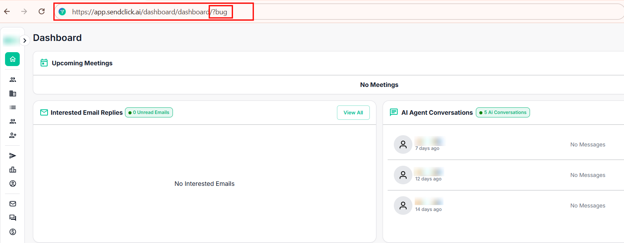Click the 0 Unread Emails badge
The image size is (624, 243).
tap(149, 112)
